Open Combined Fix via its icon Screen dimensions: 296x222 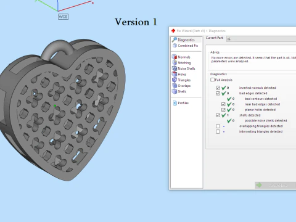175,46
